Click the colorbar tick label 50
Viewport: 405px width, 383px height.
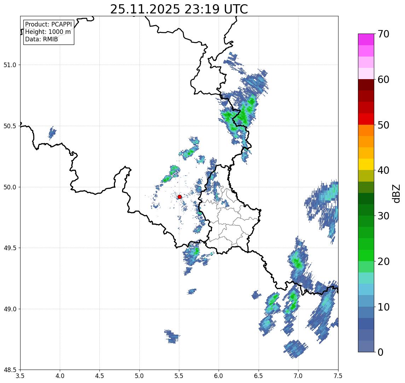click(383, 125)
